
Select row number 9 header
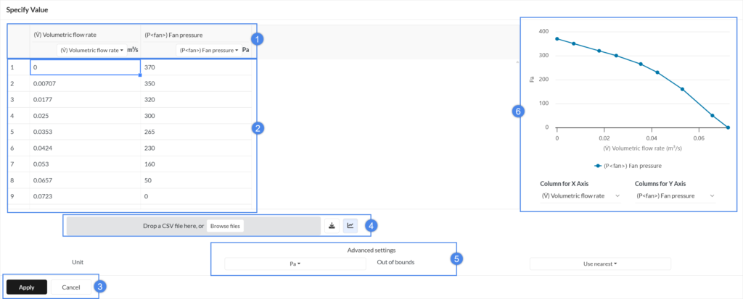[18, 196]
